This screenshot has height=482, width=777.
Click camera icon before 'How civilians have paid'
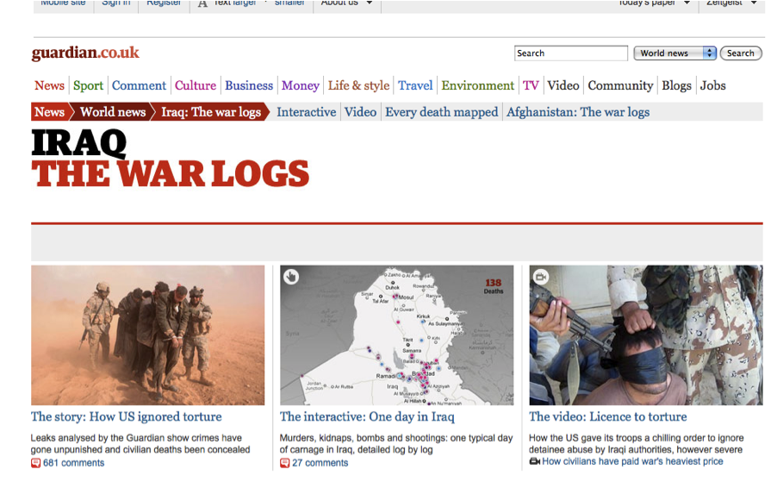(534, 461)
